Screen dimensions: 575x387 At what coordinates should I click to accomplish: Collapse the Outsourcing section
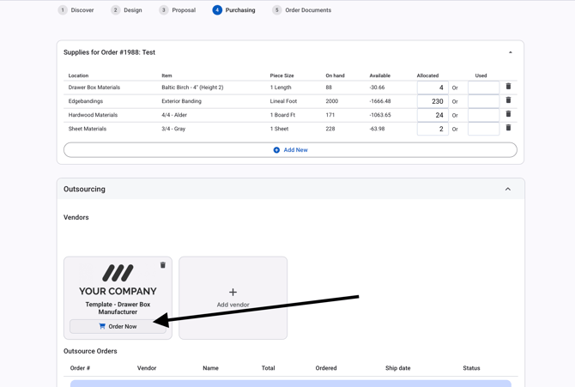(508, 189)
